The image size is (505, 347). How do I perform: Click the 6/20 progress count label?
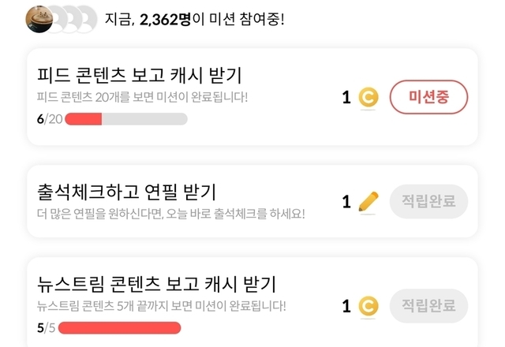[49, 119]
